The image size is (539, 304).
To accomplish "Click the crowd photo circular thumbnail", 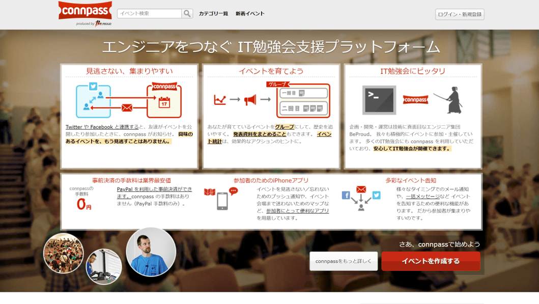I will click(63, 253).
